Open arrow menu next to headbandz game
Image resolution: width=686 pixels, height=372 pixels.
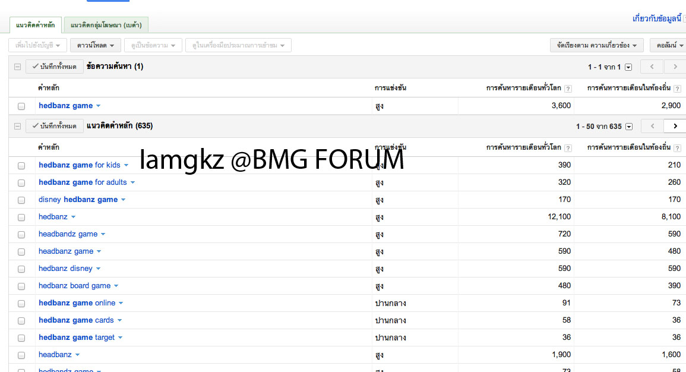[103, 234]
